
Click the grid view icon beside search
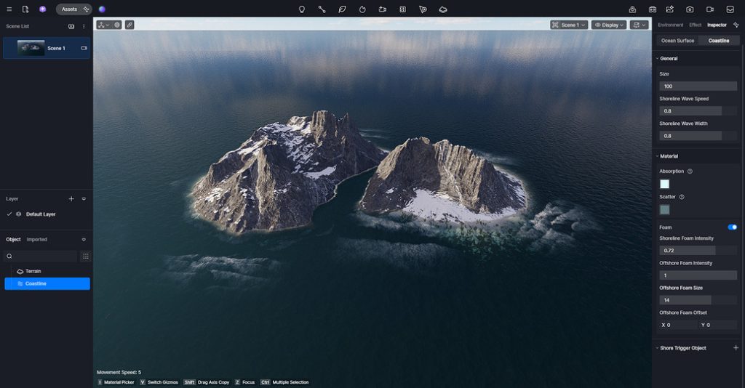pos(85,256)
